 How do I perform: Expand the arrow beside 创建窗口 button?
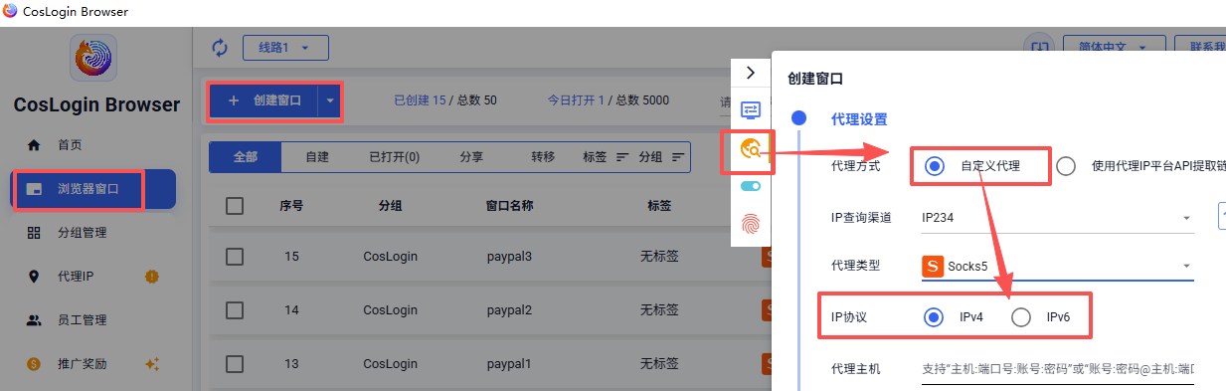click(330, 100)
